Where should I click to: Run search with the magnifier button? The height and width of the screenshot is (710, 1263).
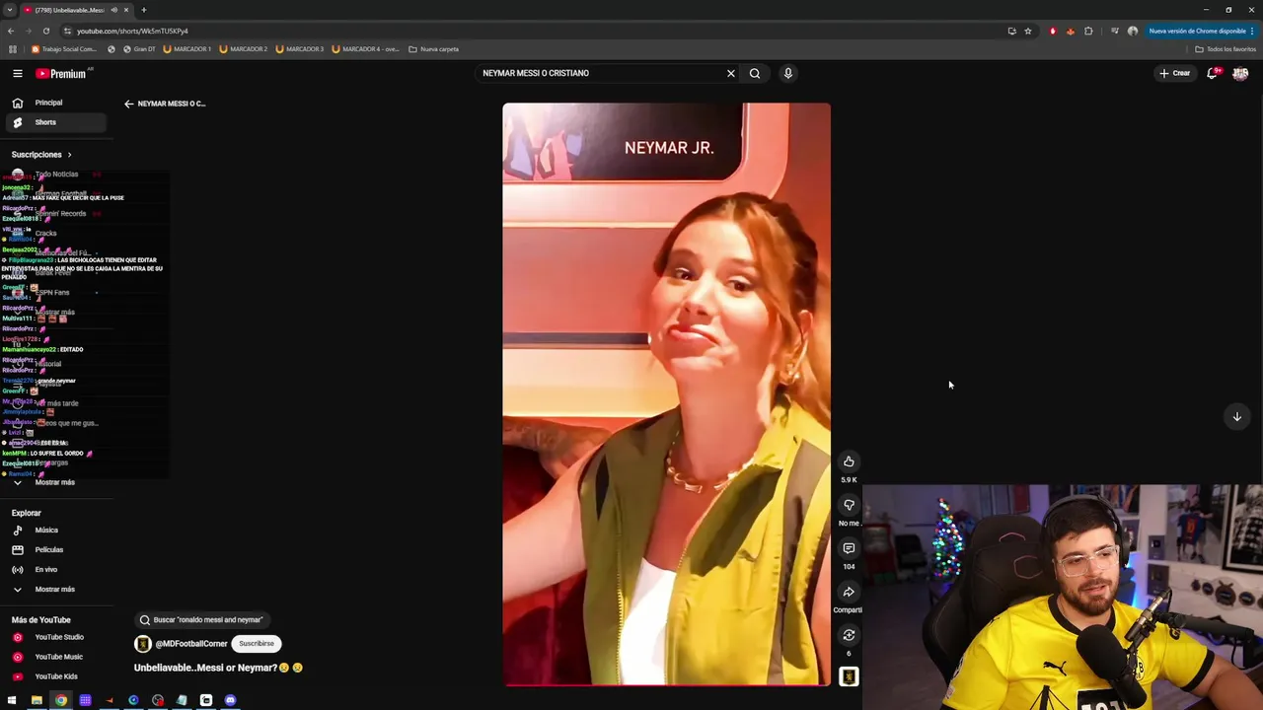(x=755, y=73)
